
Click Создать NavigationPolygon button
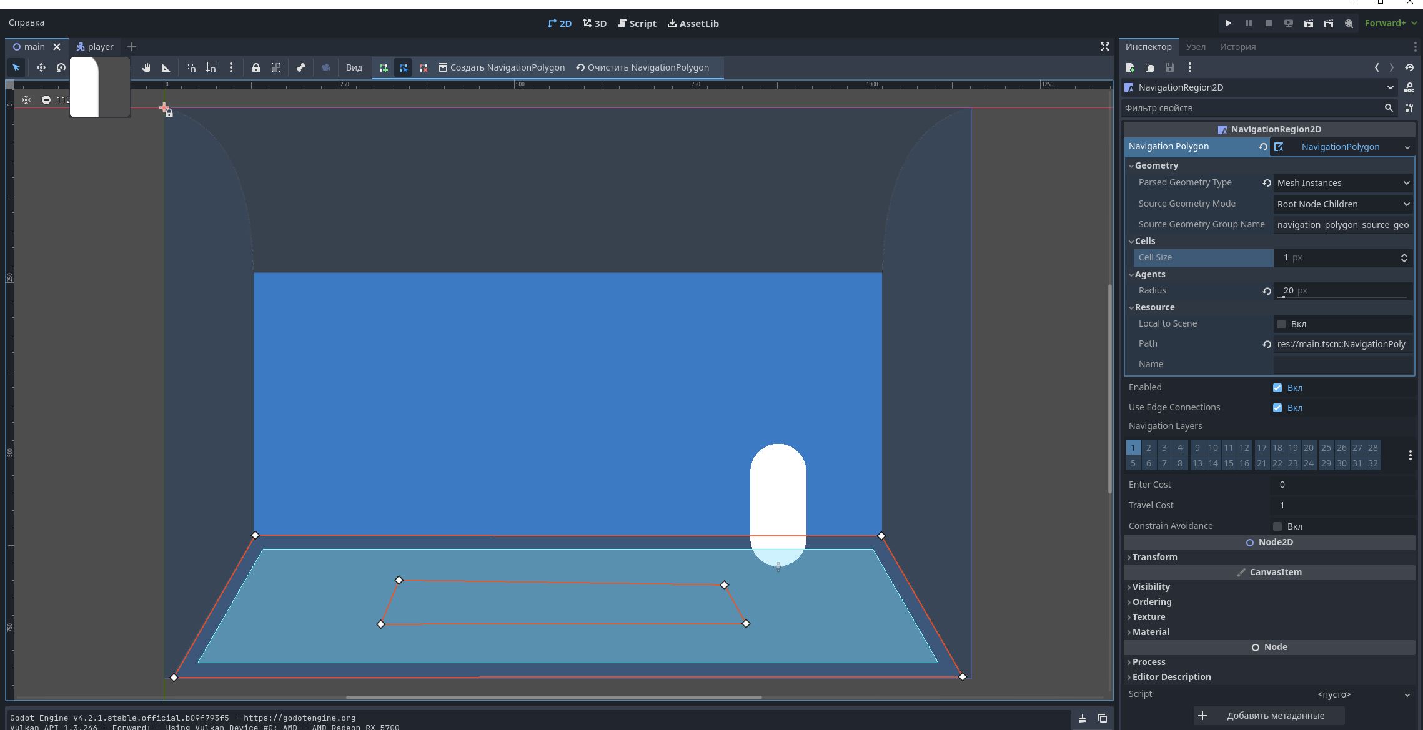[501, 67]
